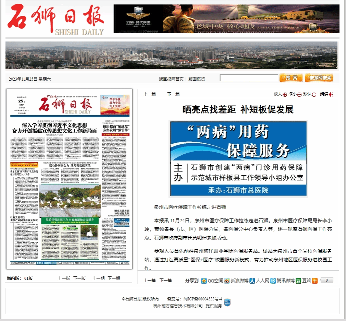
Task: Expand more share options with orange plus
Action: [315, 281]
